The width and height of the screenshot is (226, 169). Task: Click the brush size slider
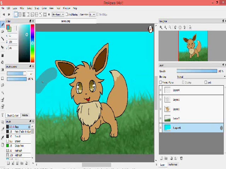(17, 74)
